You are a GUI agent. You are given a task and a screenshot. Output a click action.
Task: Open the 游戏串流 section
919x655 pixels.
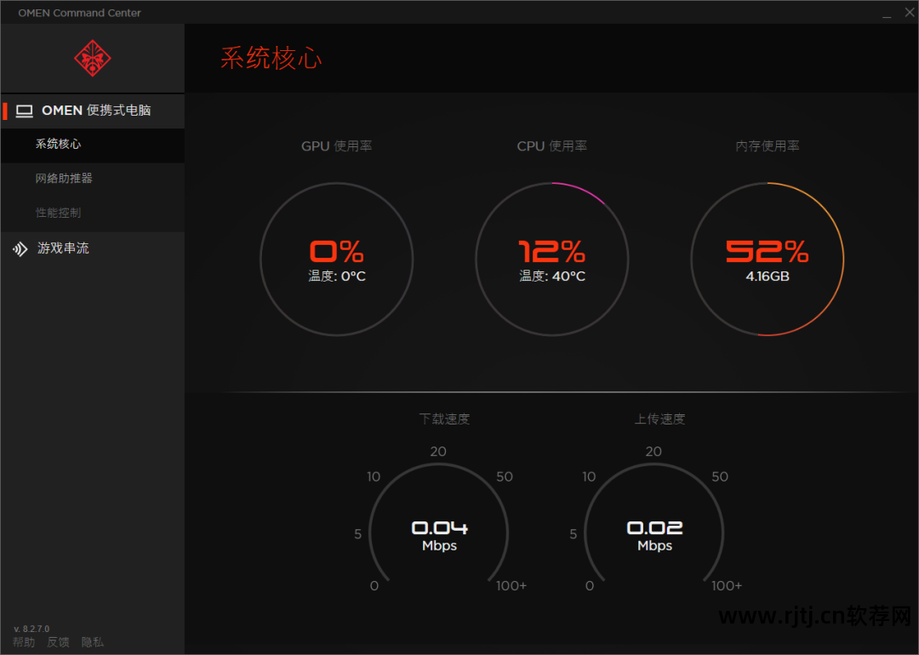[93, 248]
